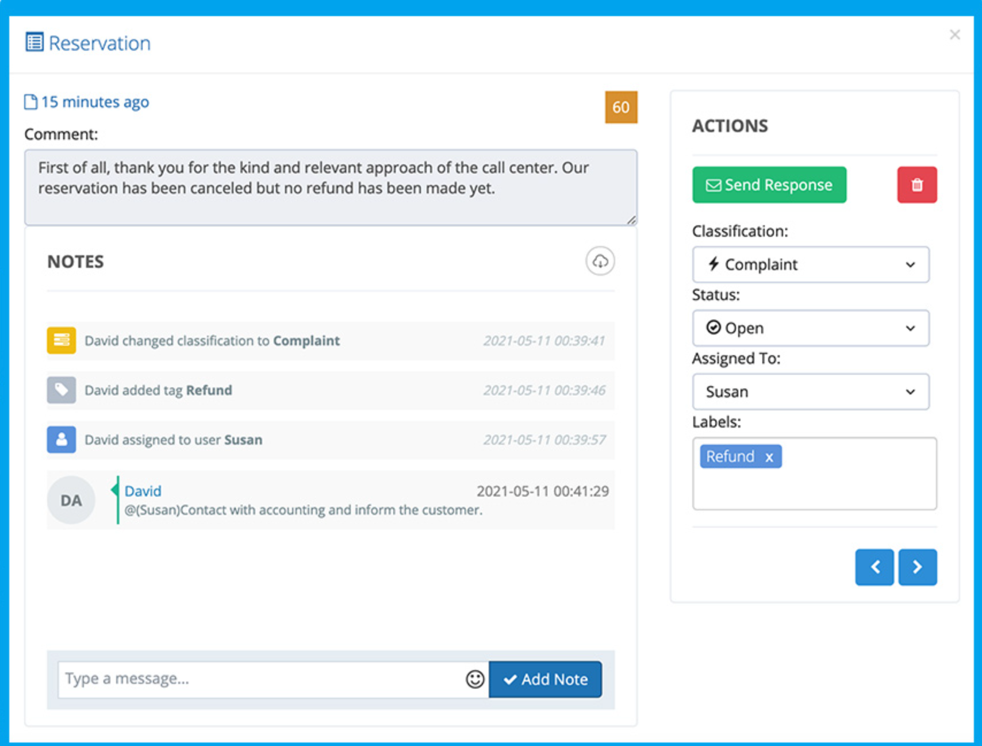The height and width of the screenshot is (746, 982).
Task: Click the lightning icon in the Complaint selector
Action: point(714,265)
